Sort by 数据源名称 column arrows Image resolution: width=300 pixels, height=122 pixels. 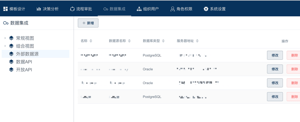129,41
